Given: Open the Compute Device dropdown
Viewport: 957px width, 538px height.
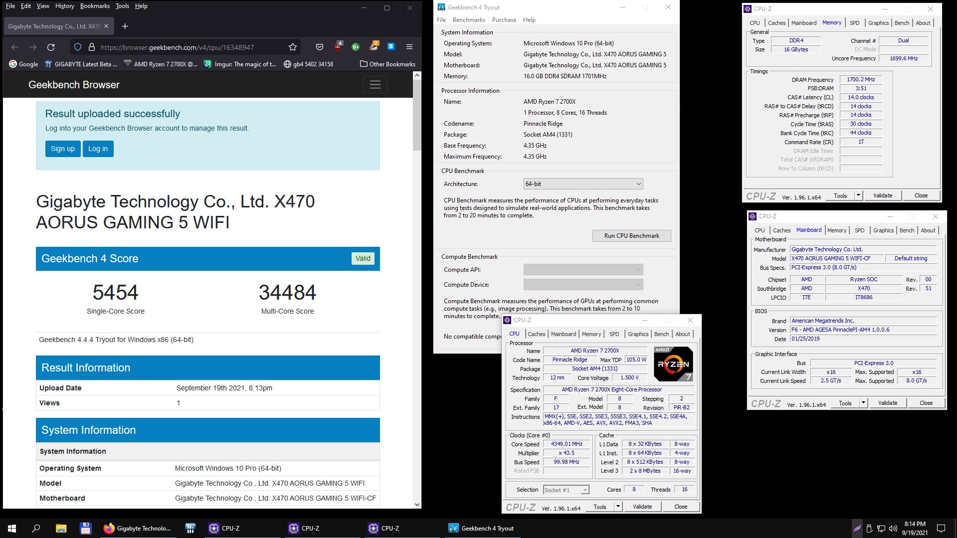Looking at the screenshot, I should (583, 285).
